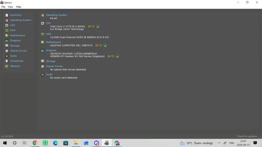Open the CPU heading link in summary
Screen dimensions: 262x147
49,23
